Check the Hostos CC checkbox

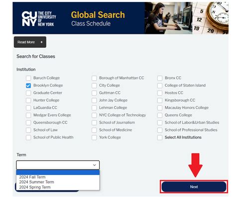160,93
